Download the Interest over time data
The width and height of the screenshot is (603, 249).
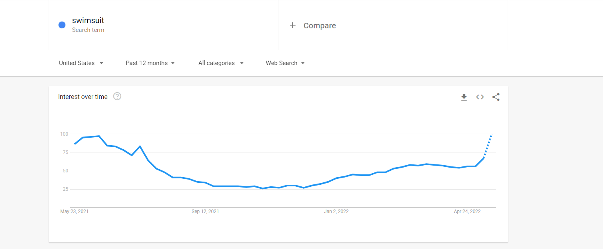coord(464,97)
